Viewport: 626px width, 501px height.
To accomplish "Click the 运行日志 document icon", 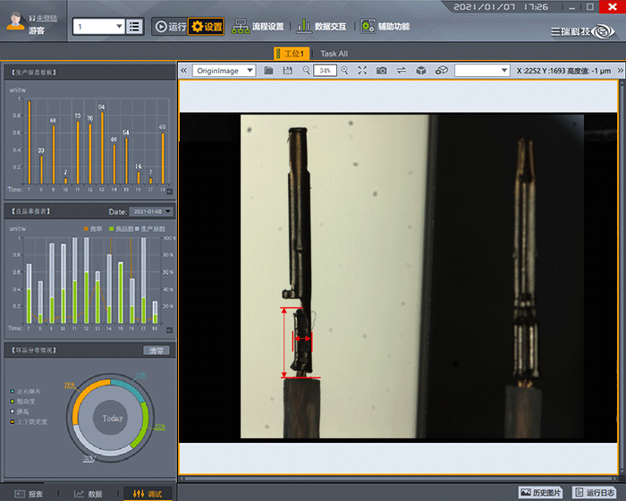I will pos(579,492).
